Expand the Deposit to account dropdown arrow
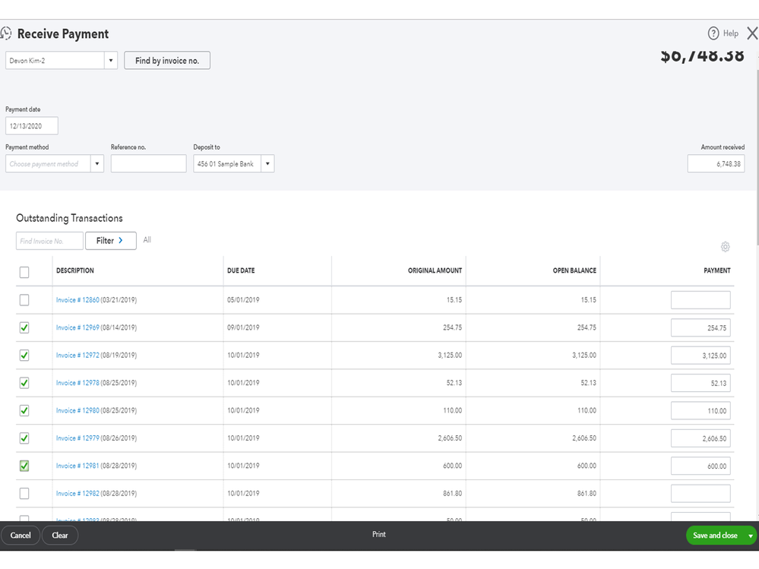Image resolution: width=759 pixels, height=569 pixels. pyautogui.click(x=267, y=163)
